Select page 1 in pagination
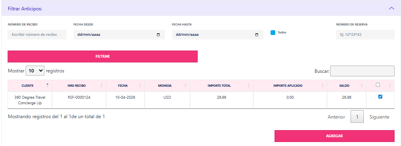The image size is (401, 146). 357,117
